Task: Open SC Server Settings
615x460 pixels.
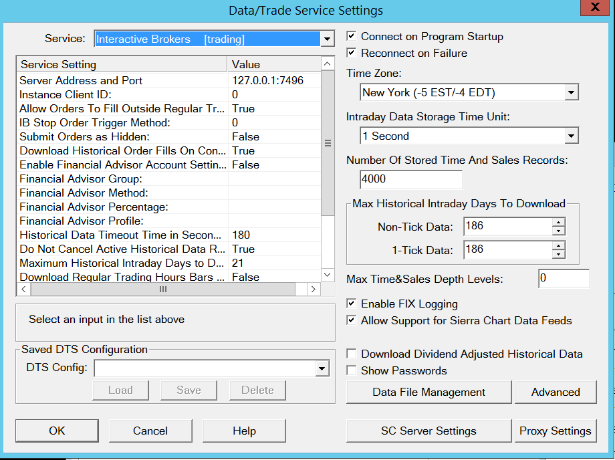Action: [428, 431]
